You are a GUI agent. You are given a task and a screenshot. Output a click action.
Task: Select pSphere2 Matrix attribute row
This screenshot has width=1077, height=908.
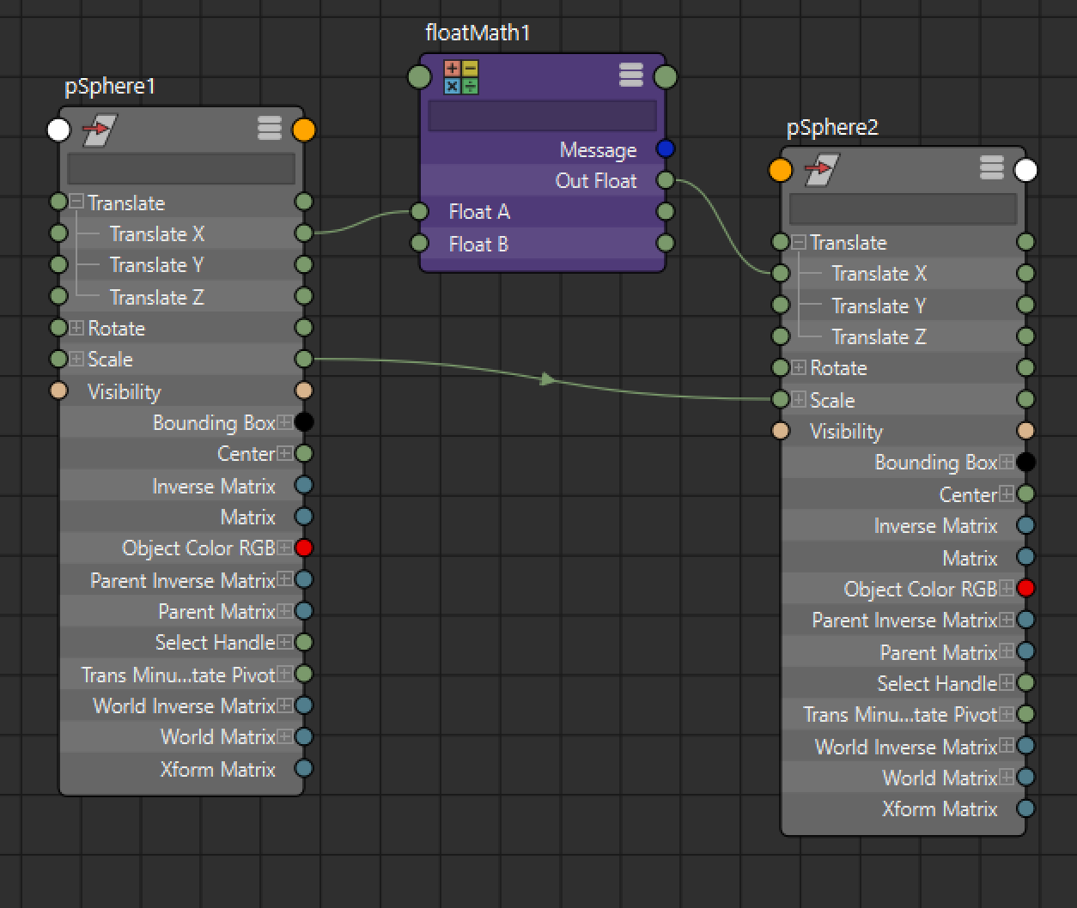904,558
